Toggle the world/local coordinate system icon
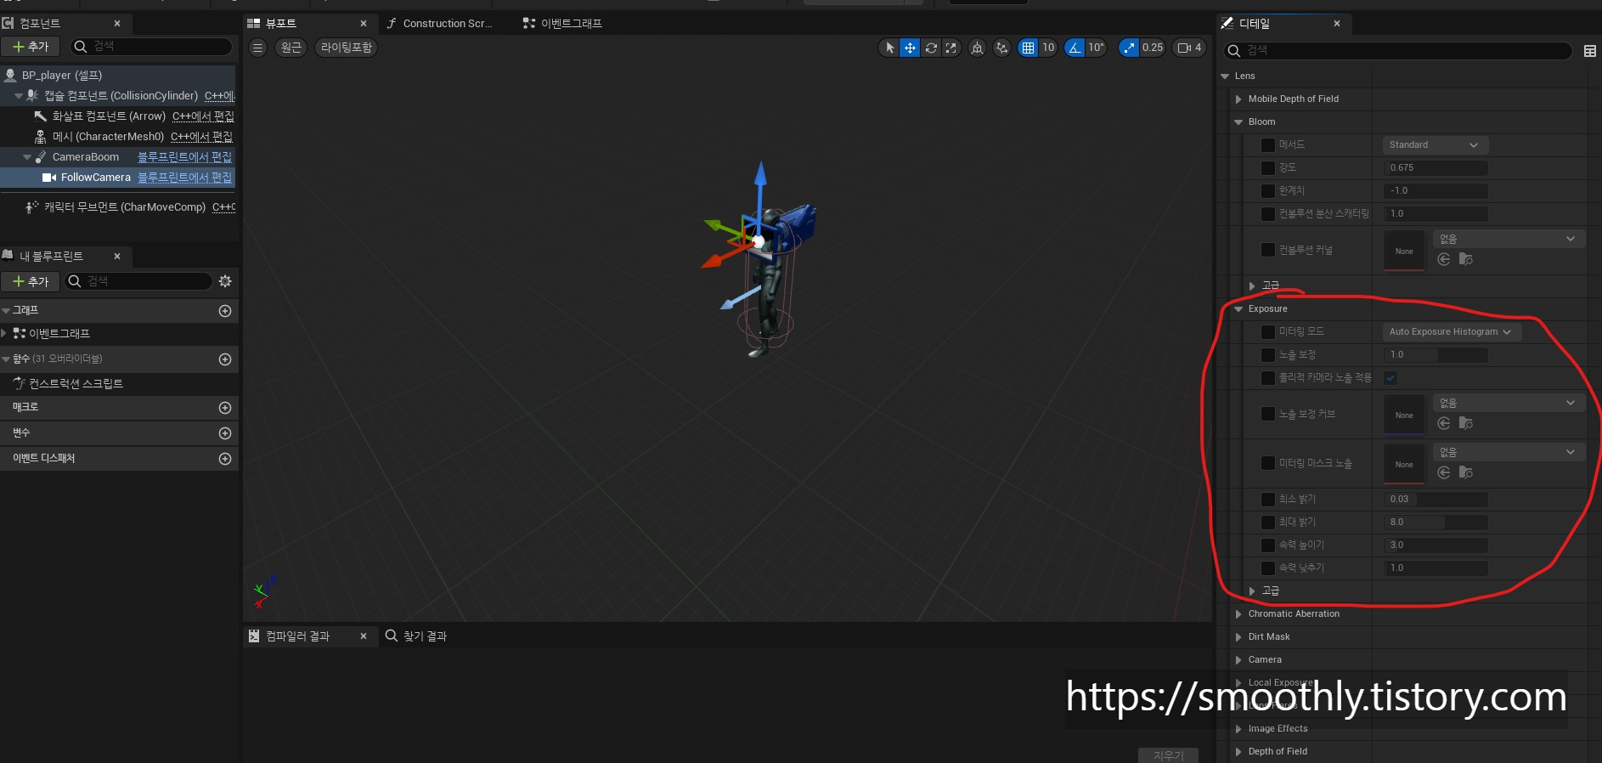 pos(978,48)
